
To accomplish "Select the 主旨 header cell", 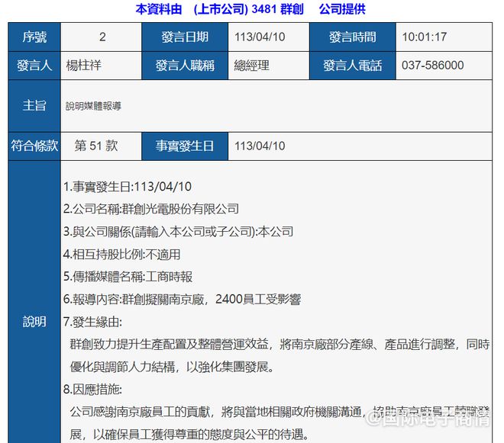I will coord(34,106).
